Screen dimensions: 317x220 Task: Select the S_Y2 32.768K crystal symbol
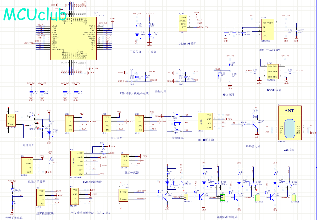pyautogui.click(x=185, y=77)
